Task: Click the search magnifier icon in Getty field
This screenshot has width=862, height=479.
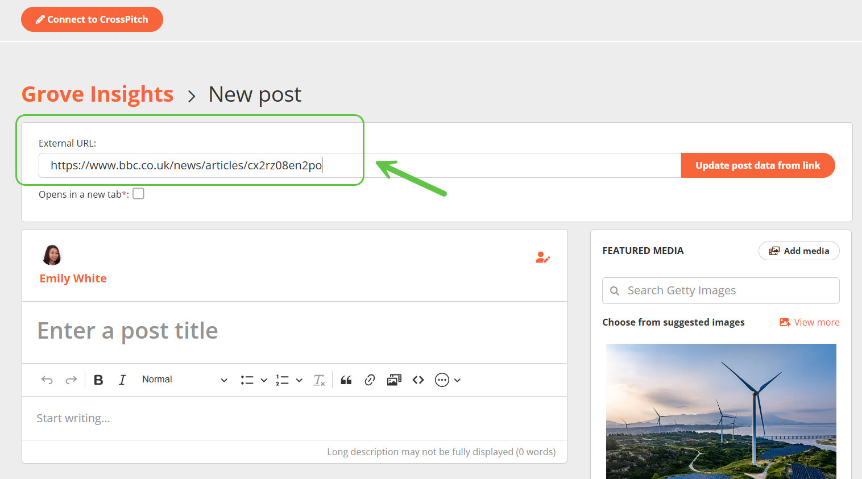Action: pyautogui.click(x=615, y=291)
